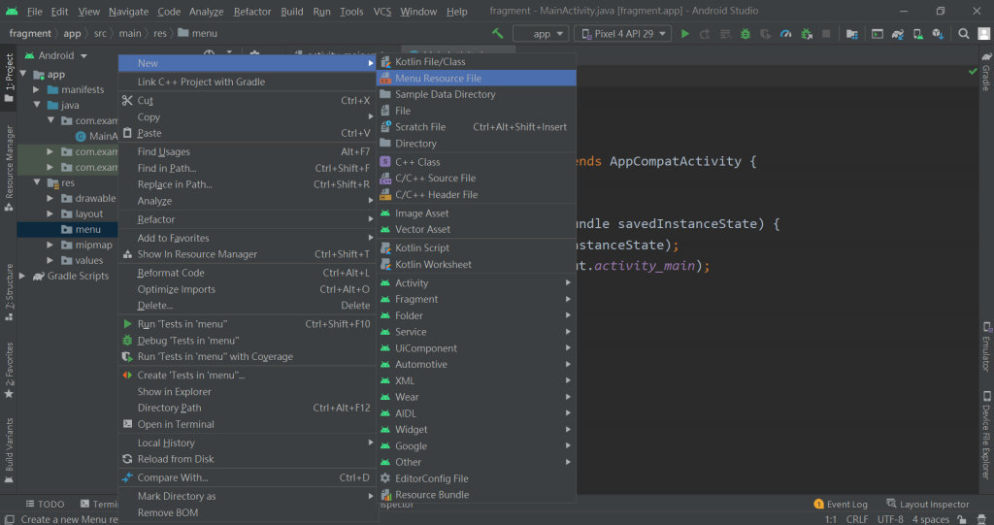Expand the Gradle Scripts node
The height and width of the screenshot is (525, 994).
tap(22, 276)
